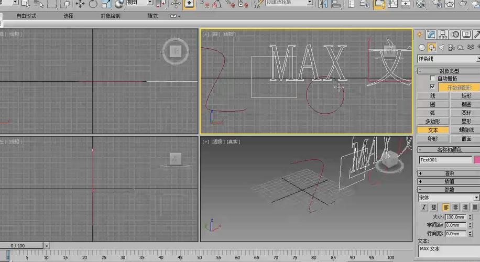The height and width of the screenshot is (262, 480).
Task: Open the Select by Name tool
Action: (39, 4)
